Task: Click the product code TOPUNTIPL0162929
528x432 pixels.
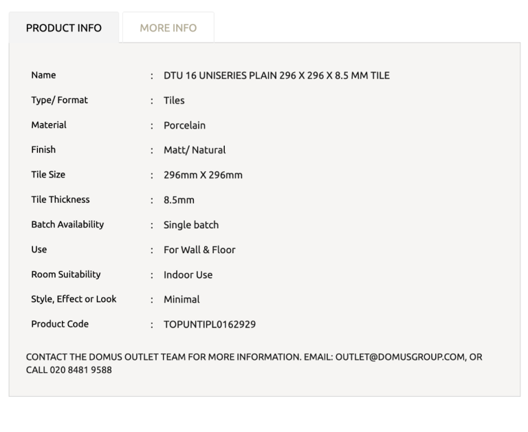Action: [x=210, y=325]
